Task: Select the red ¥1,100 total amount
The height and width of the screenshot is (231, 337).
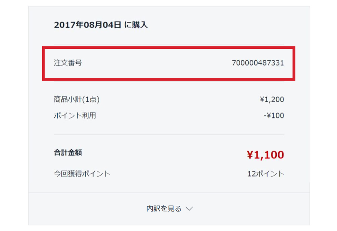Action: [x=265, y=154]
